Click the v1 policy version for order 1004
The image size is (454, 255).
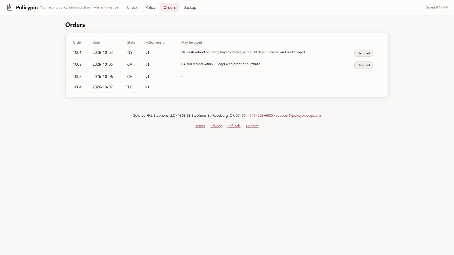tap(147, 87)
